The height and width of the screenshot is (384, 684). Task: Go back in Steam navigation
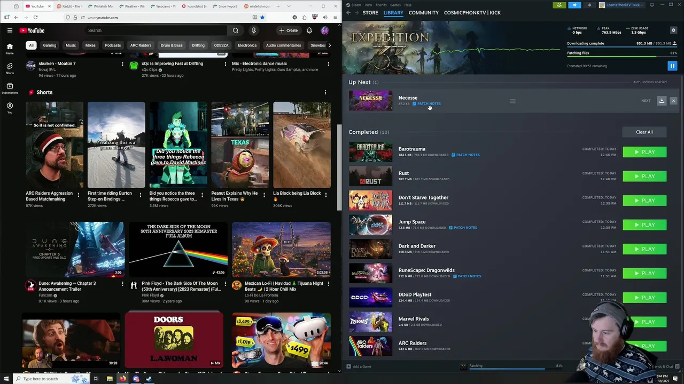click(348, 12)
